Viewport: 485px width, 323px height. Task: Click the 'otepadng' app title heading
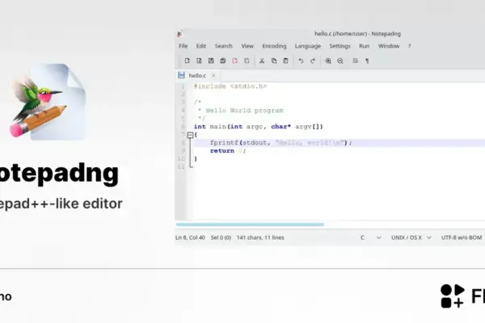[x=59, y=174]
